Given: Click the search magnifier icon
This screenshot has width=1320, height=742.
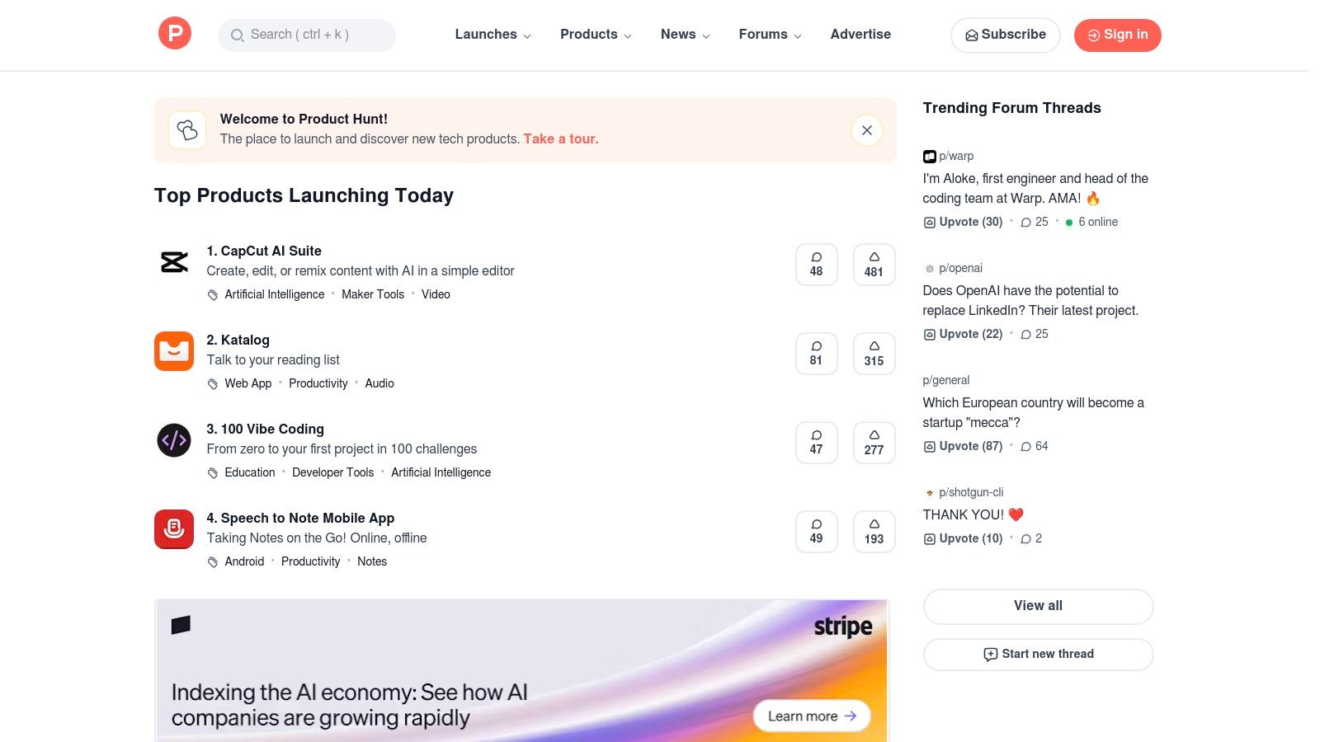Looking at the screenshot, I should 237,35.
